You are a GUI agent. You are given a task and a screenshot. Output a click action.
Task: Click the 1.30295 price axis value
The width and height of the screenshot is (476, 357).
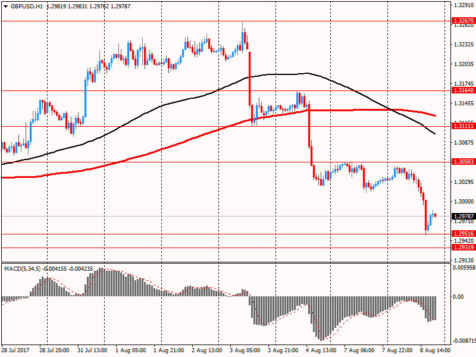[464, 181]
